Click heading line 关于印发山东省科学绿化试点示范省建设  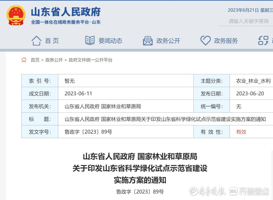pos(140,169)
